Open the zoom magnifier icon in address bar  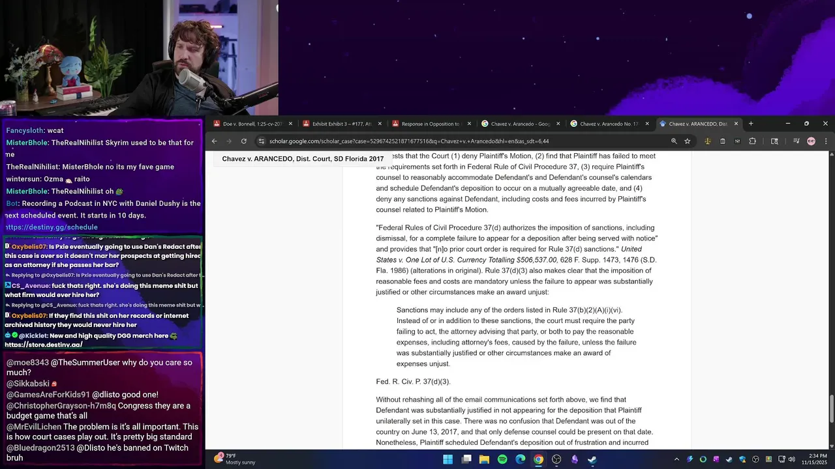674,141
